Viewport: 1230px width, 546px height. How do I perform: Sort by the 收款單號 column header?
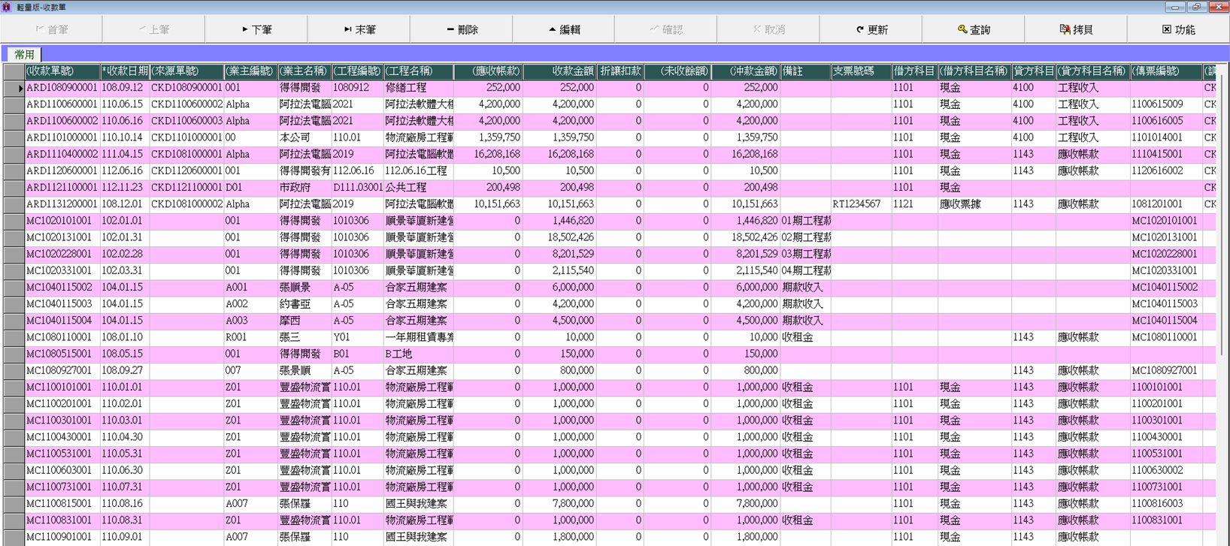tap(62, 71)
